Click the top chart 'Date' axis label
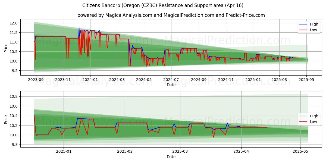Image resolution: width=326 pixels, height=163 pixels. pos(171,85)
